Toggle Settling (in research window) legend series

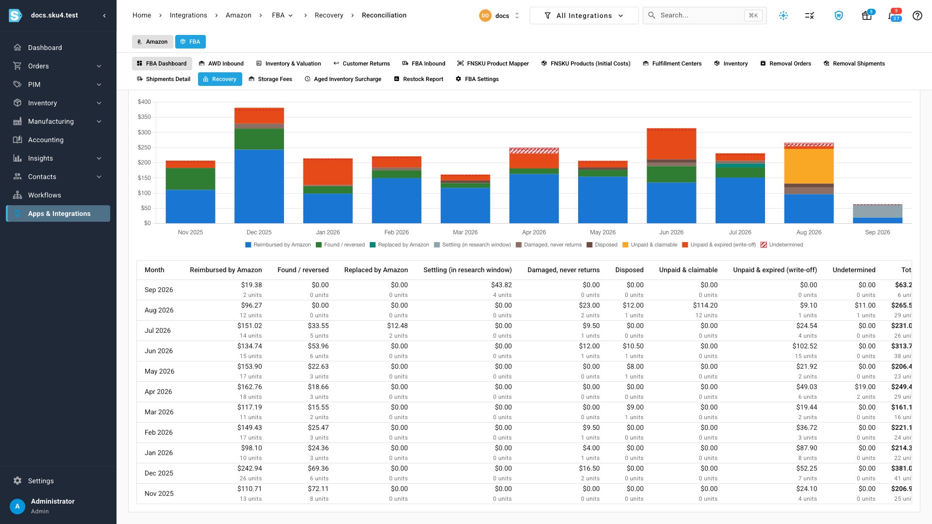(x=472, y=245)
